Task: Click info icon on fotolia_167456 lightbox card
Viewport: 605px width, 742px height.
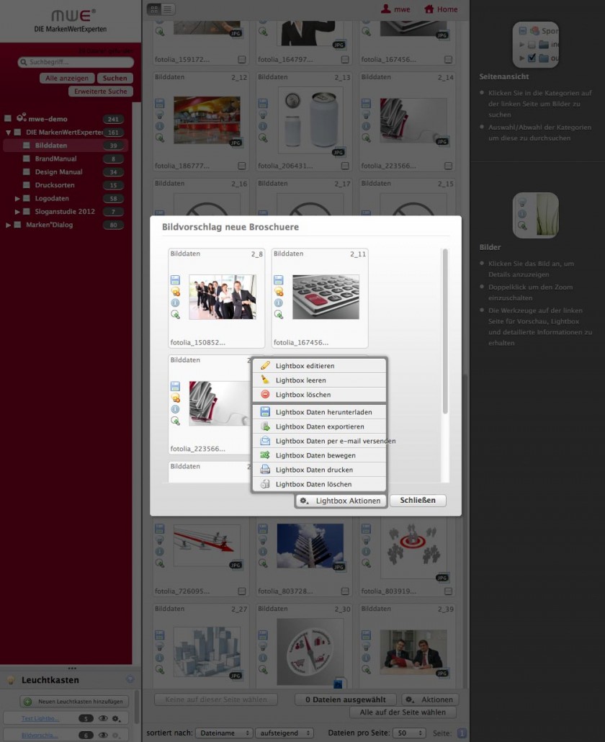Action: click(279, 303)
